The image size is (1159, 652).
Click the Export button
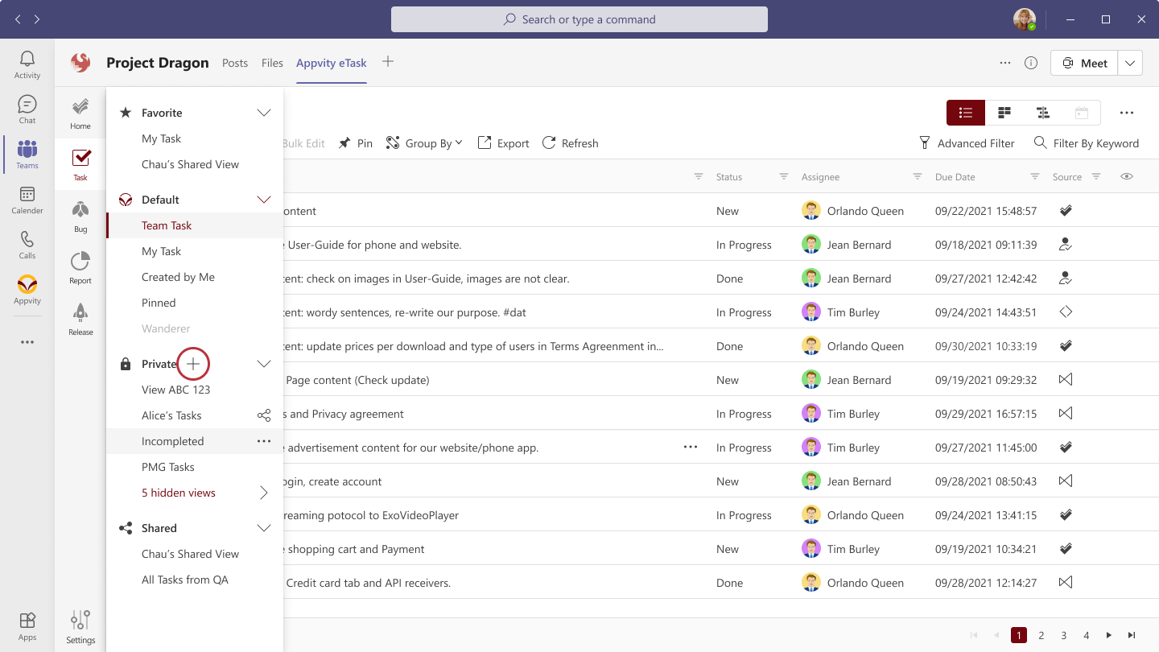pyautogui.click(x=504, y=143)
